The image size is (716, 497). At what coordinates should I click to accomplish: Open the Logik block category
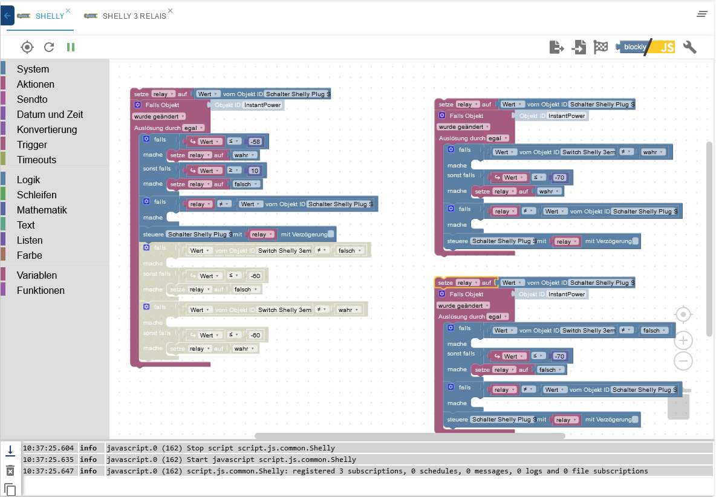tap(28, 180)
